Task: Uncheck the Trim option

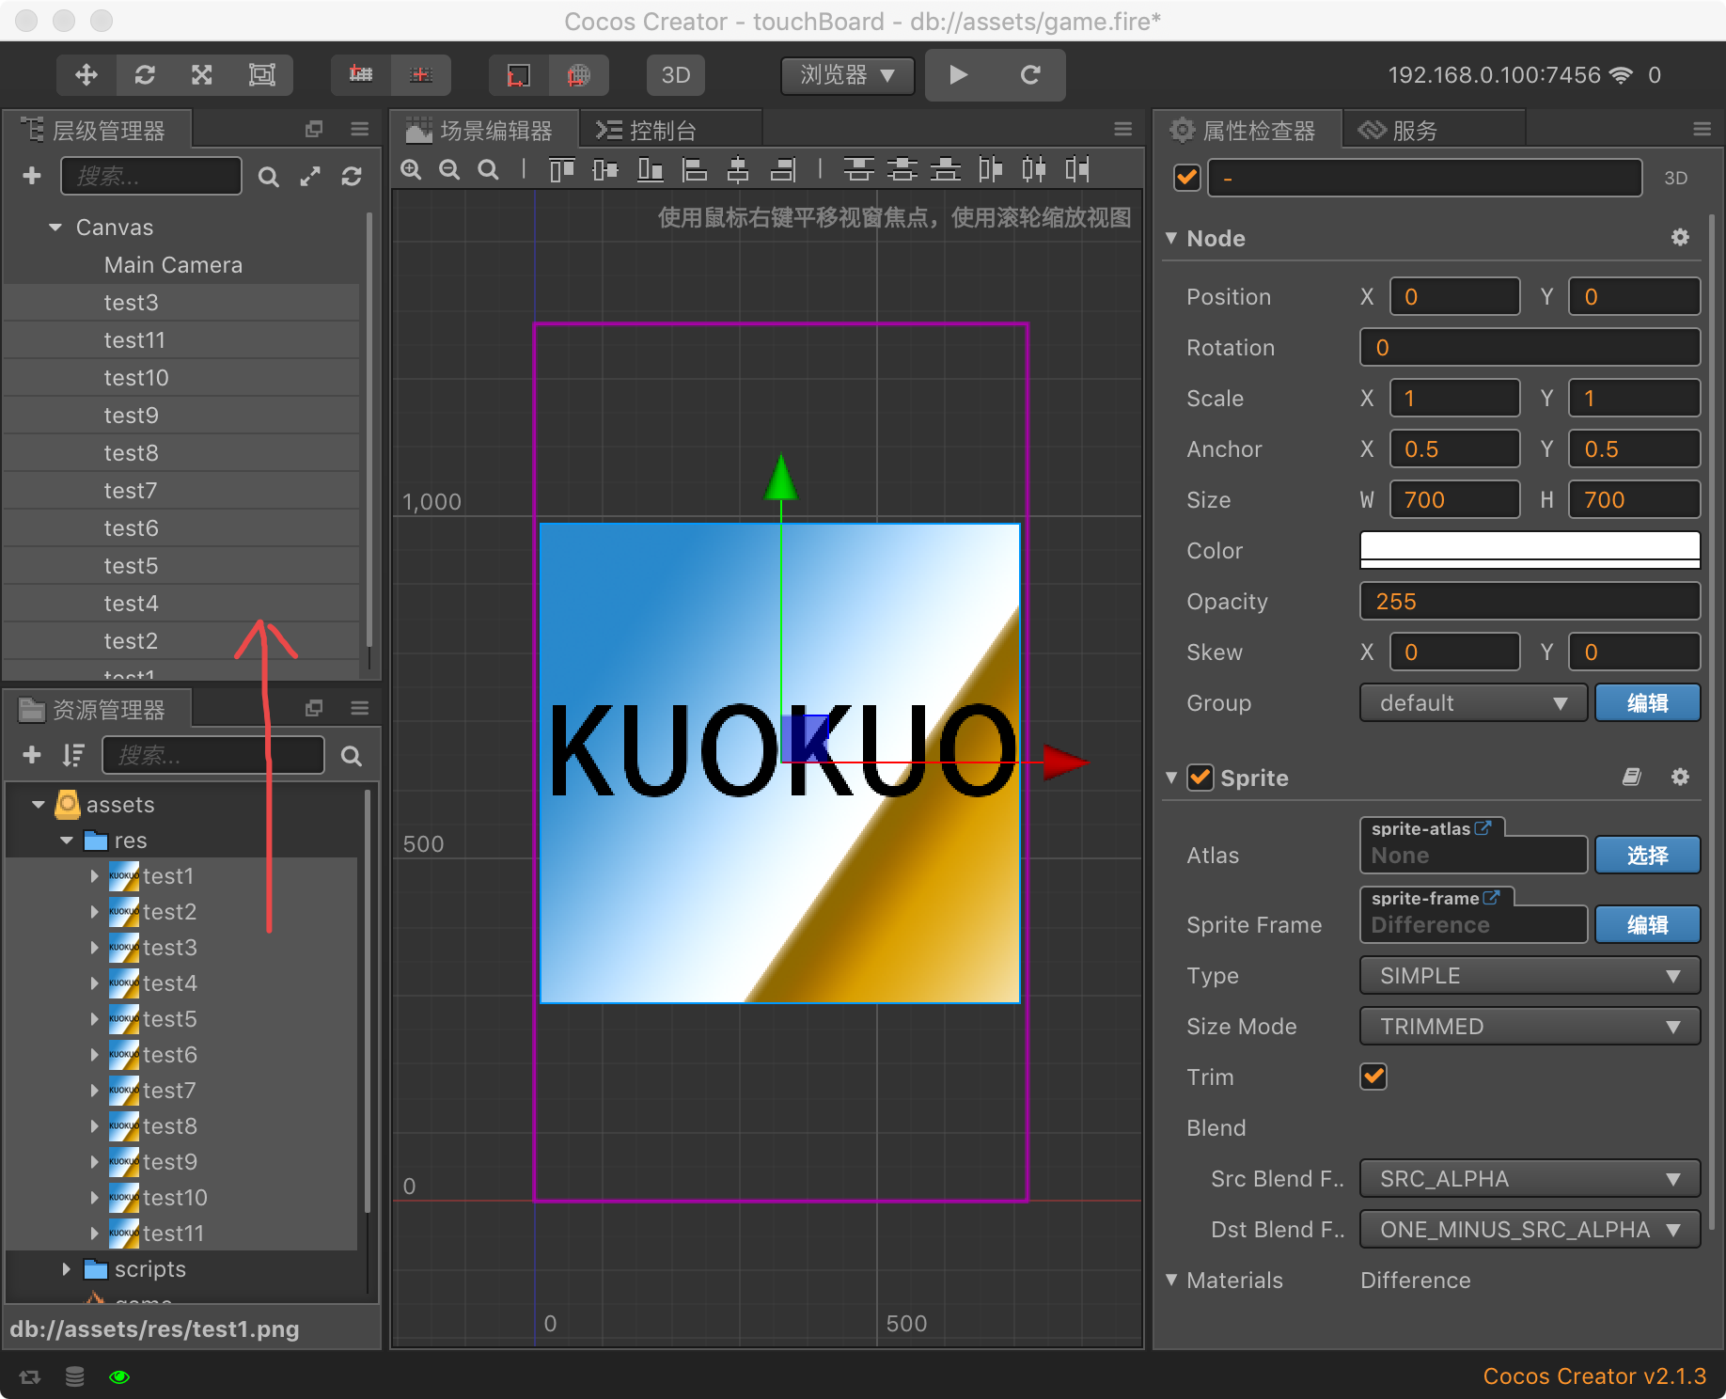Action: 1373,1077
